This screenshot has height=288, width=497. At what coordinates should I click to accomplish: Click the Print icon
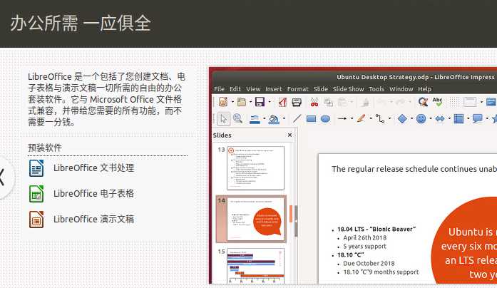pos(297,102)
